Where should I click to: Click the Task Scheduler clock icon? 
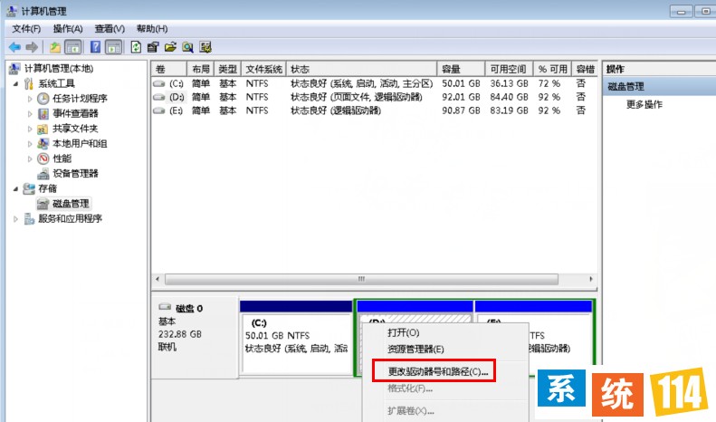43,99
